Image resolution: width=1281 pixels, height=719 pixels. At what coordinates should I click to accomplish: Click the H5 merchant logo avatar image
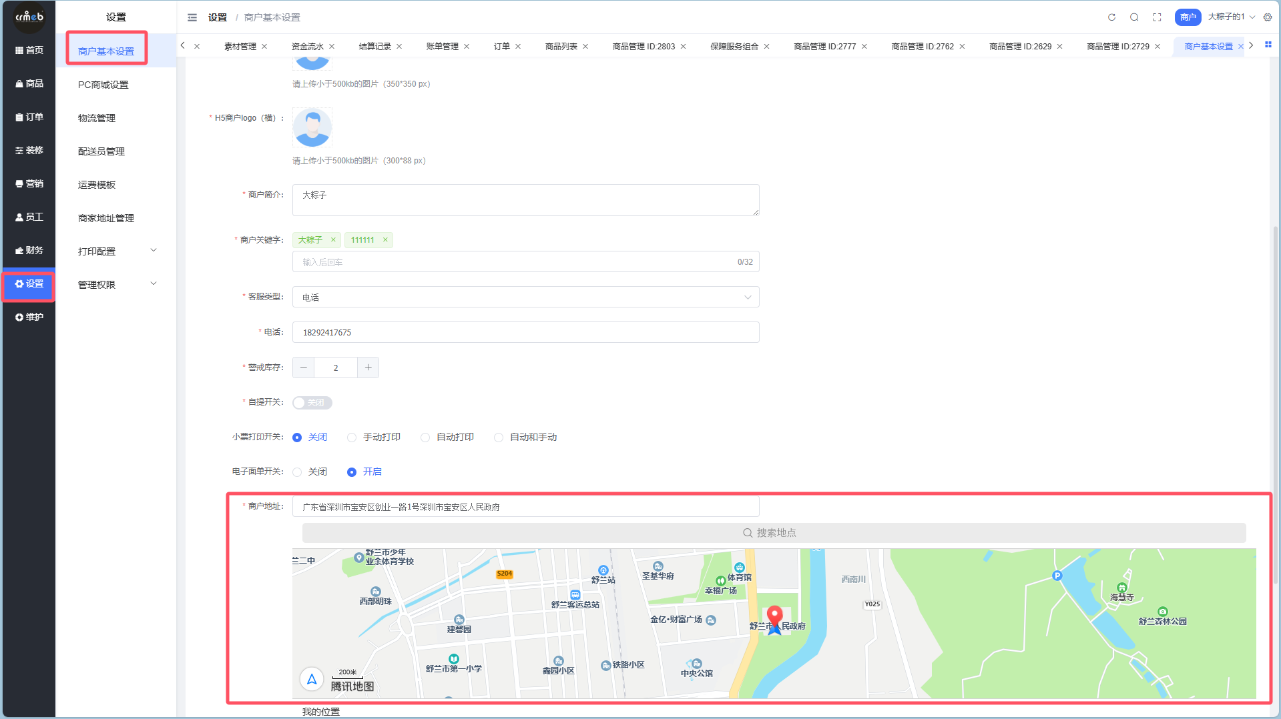tap(312, 127)
